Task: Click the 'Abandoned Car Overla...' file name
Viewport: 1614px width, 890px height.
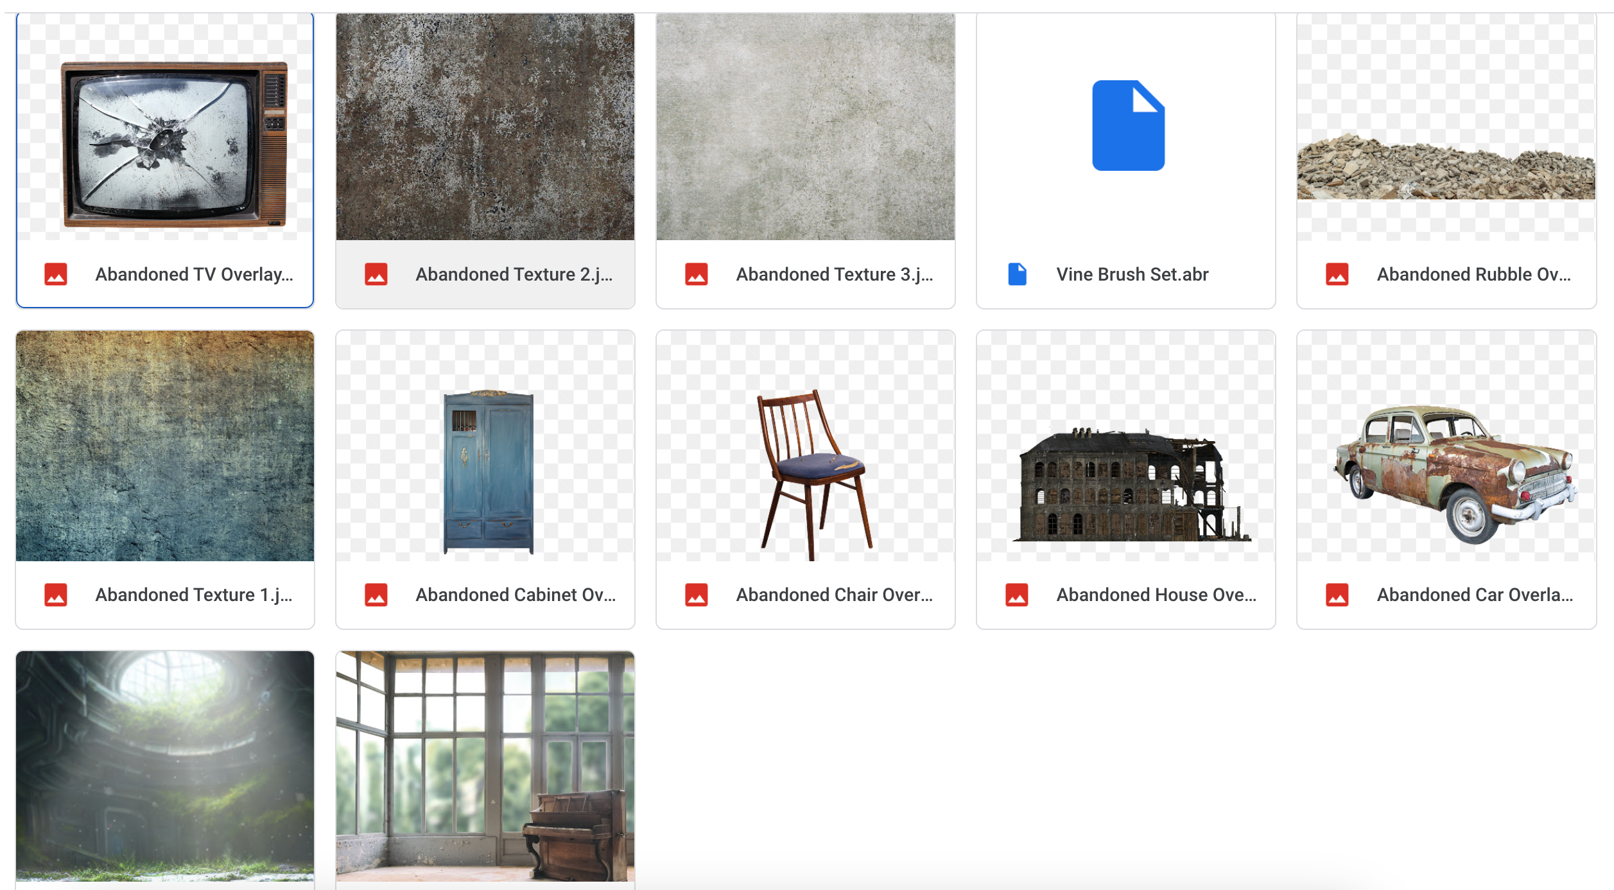Action: click(1475, 595)
